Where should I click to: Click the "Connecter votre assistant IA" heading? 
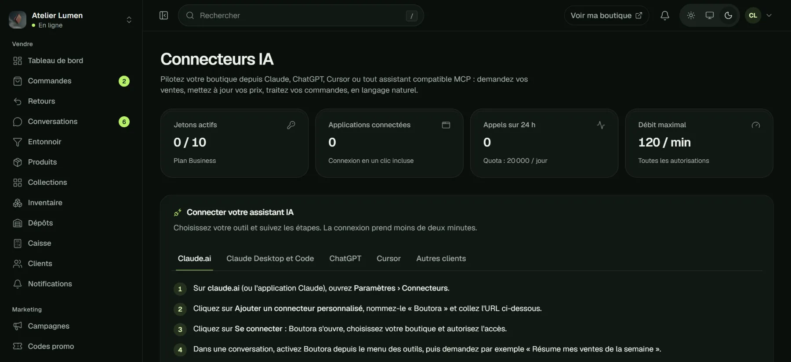[x=240, y=212]
